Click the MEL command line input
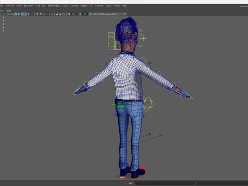This screenshot has height=186, width=248. [165, 183]
